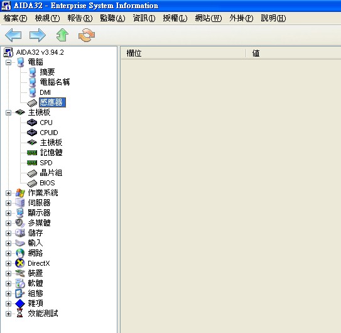Screen dimensions: 341x333
Task: Select the 晶片組 tree item label
Action: pos(51,173)
